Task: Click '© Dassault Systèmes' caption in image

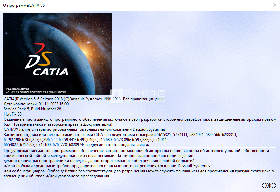Action: pyautogui.click(x=17, y=89)
